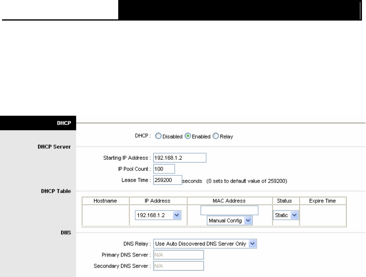Click the Lease Time field

[167, 180]
